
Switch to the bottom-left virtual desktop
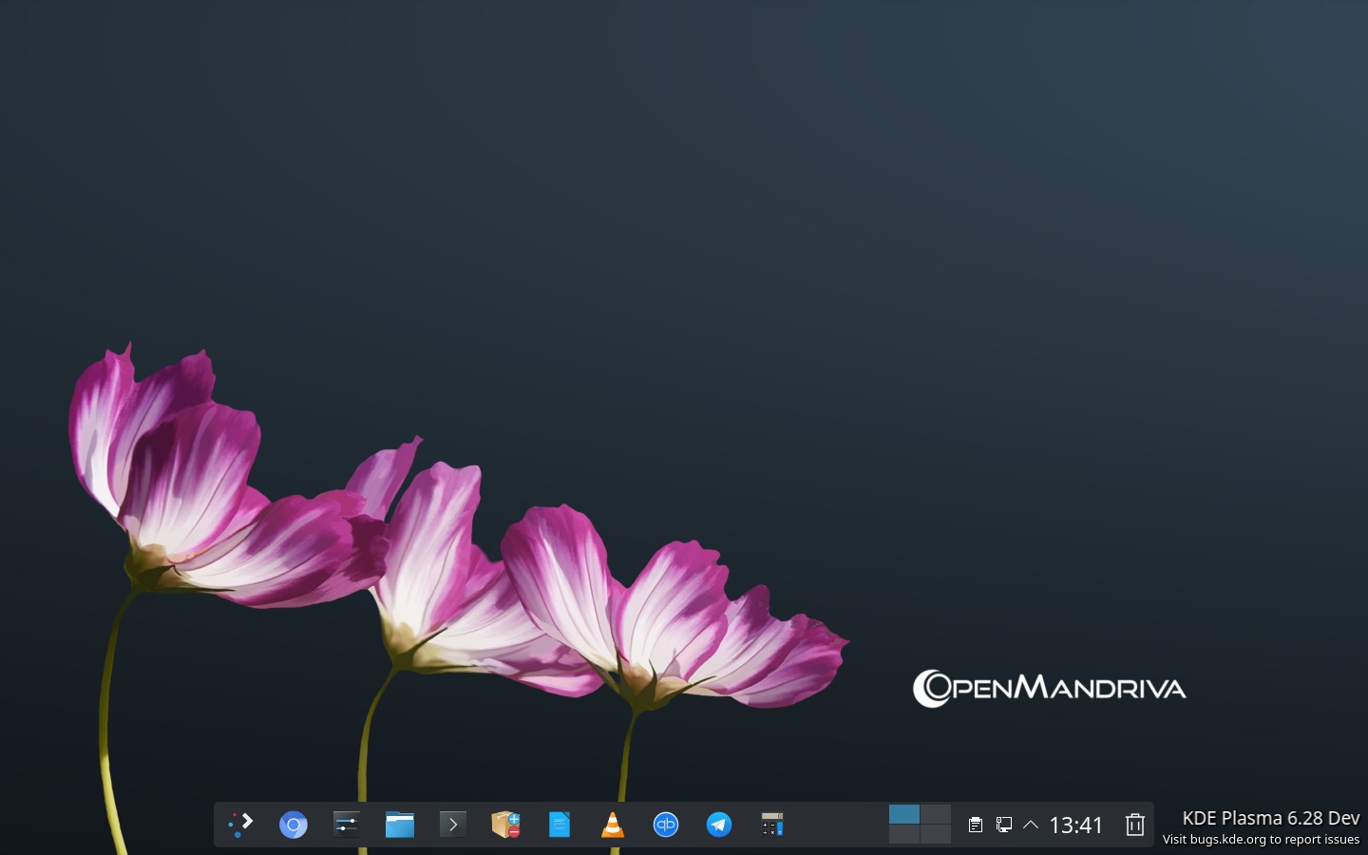903,834
